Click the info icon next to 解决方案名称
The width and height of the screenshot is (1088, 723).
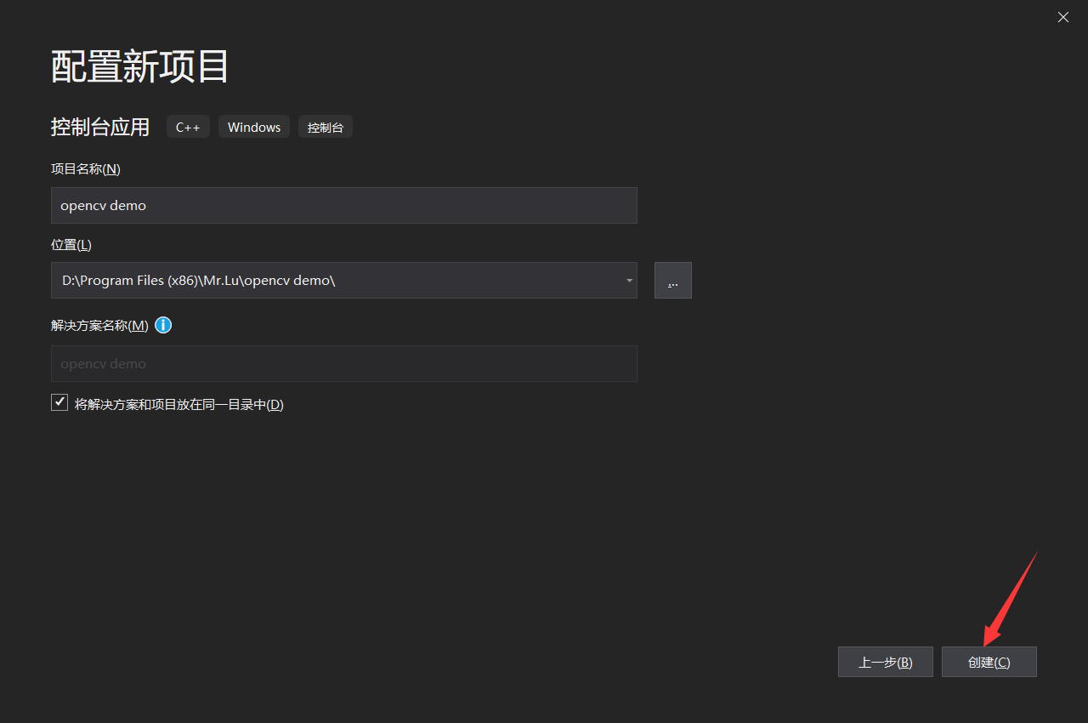[x=162, y=325]
